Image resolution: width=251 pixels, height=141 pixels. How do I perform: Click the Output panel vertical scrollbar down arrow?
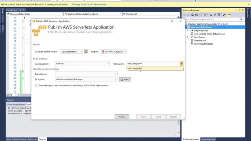coord(179,132)
